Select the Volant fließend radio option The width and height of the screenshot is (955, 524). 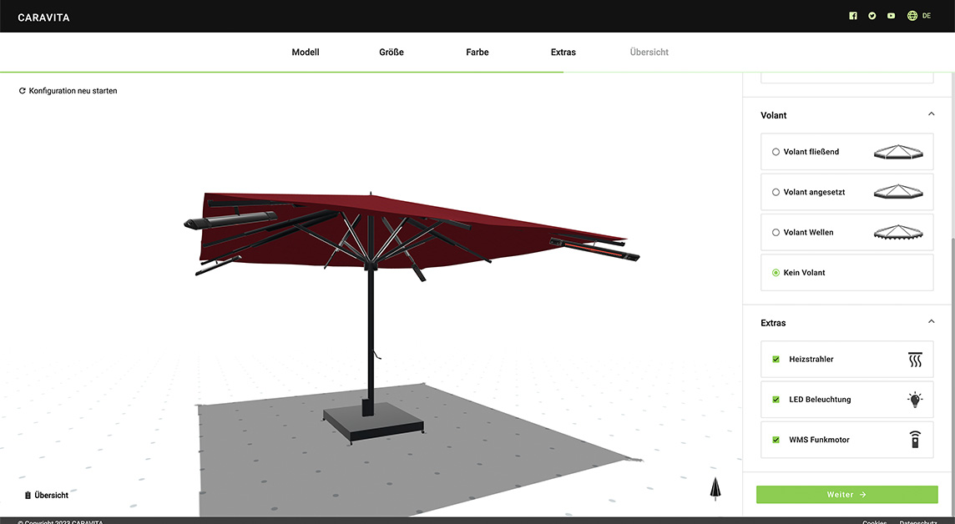pyautogui.click(x=776, y=152)
